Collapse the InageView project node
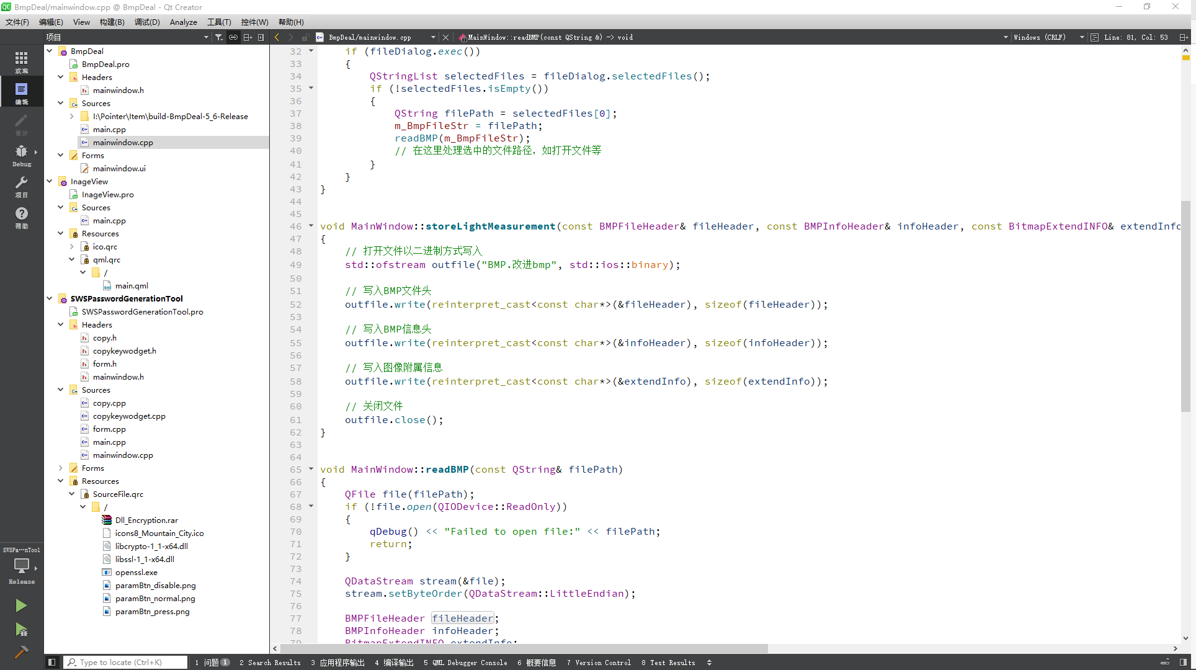Viewport: 1196px width, 670px height. click(50, 181)
